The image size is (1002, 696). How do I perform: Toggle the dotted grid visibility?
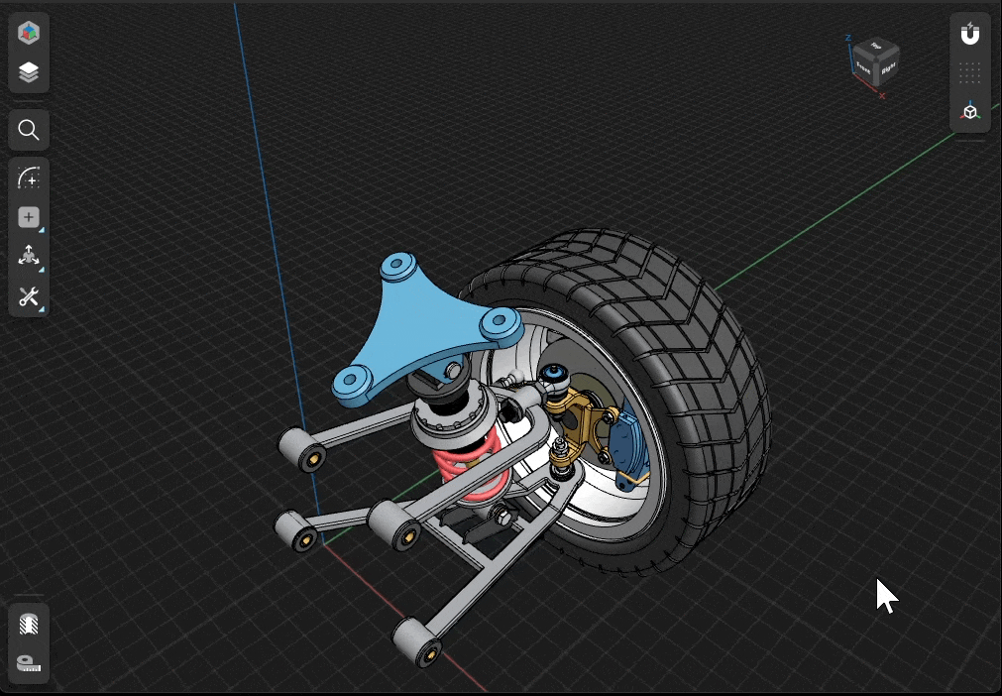(x=970, y=73)
